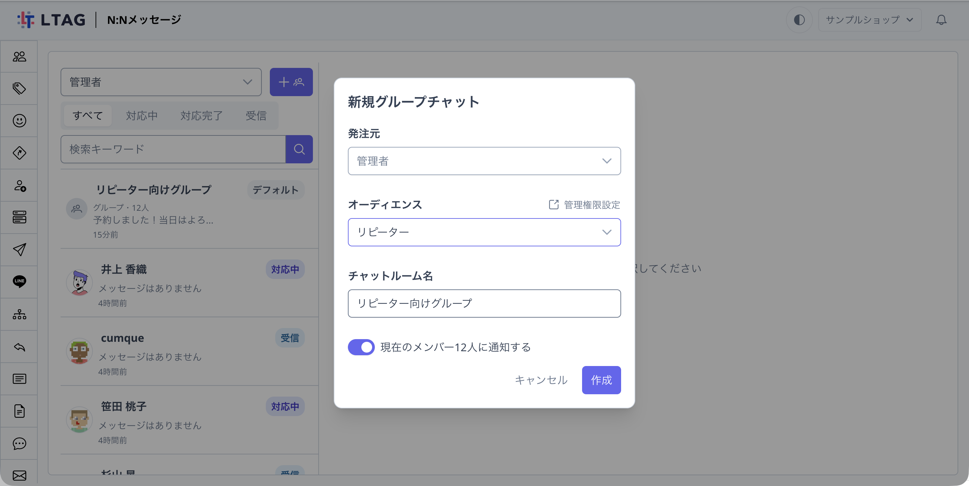Open the text list sidebar icon
This screenshot has height=486, width=969.
click(19, 379)
